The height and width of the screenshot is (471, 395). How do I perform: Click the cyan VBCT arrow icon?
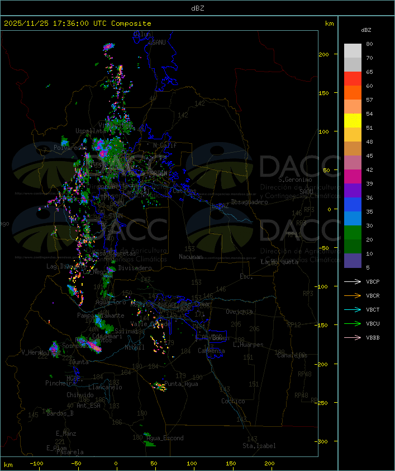click(353, 309)
